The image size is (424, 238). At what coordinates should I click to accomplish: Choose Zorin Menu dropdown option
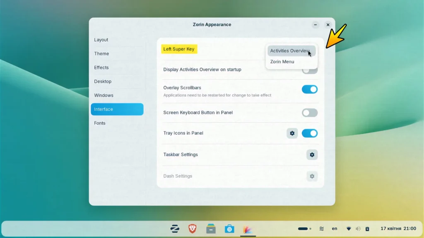[x=291, y=62]
